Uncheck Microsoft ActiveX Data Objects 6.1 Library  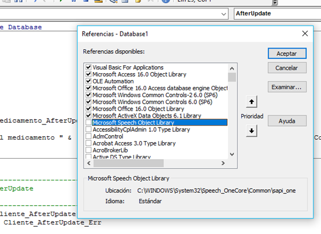tap(88, 115)
